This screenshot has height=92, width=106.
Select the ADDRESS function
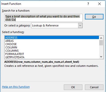(52, 38)
